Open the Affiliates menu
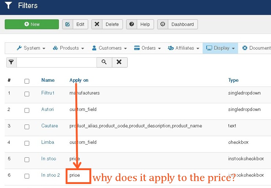This screenshot has width=271, height=188. [184, 48]
